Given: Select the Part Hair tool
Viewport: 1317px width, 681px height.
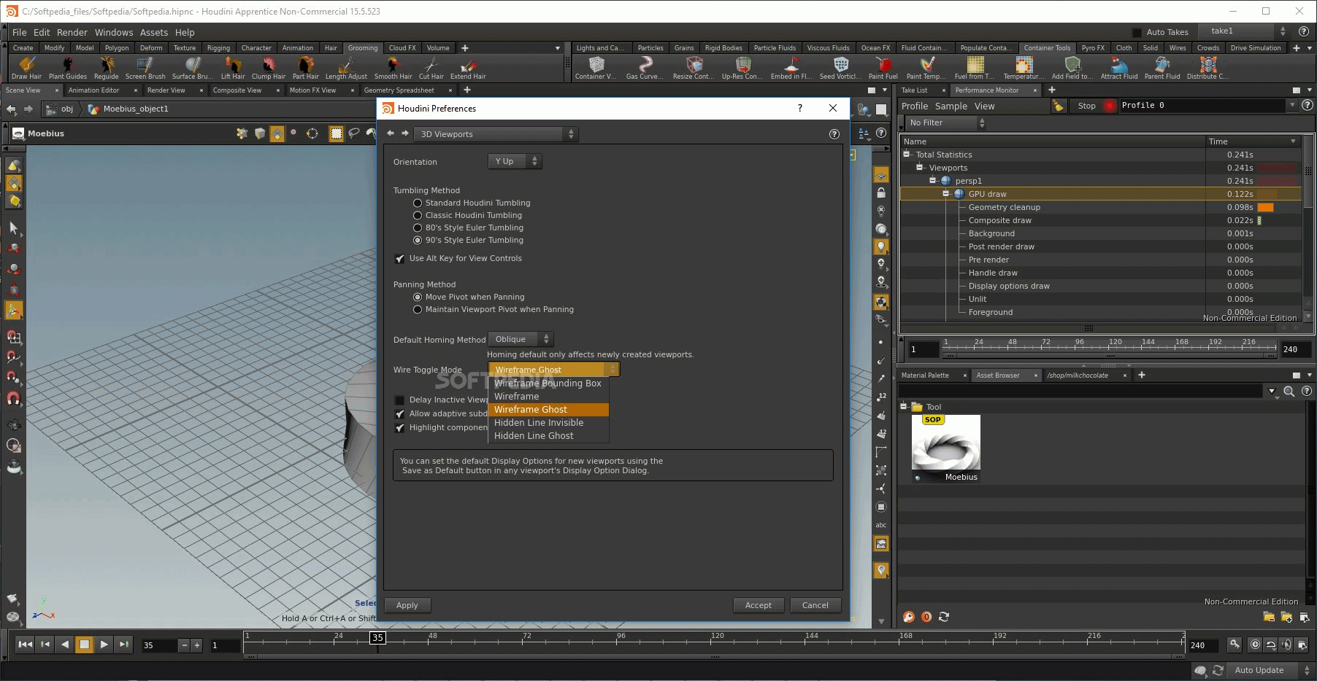Looking at the screenshot, I should point(305,68).
